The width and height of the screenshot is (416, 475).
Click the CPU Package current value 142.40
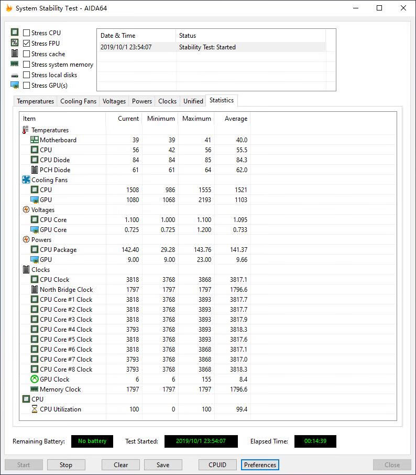pyautogui.click(x=130, y=250)
